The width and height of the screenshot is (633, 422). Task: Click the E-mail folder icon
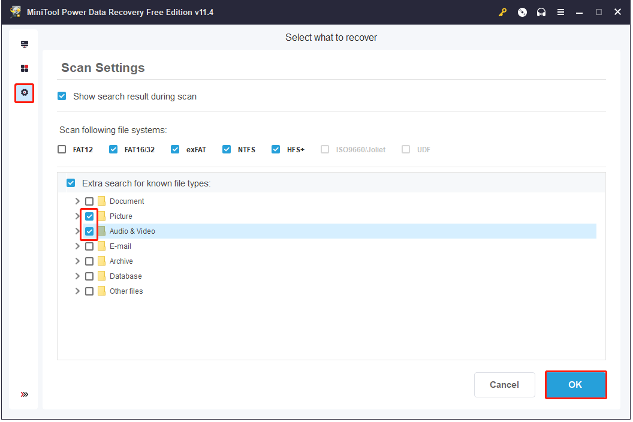coord(102,246)
